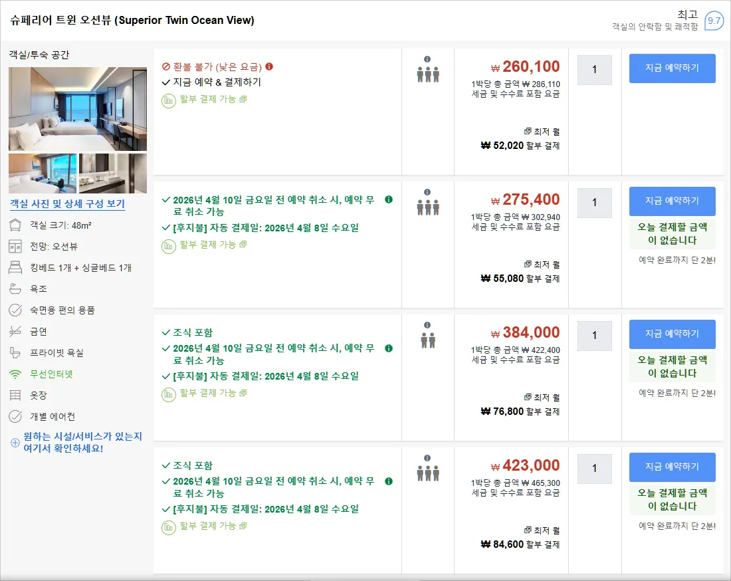Open room quantity dropdown for ₩423,000 offer

[x=594, y=469]
